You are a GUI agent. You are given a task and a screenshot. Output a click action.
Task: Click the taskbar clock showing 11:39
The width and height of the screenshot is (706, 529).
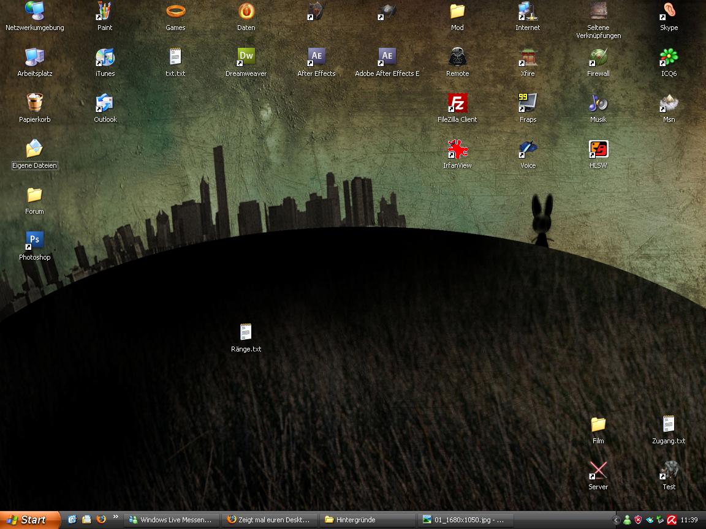tap(689, 520)
